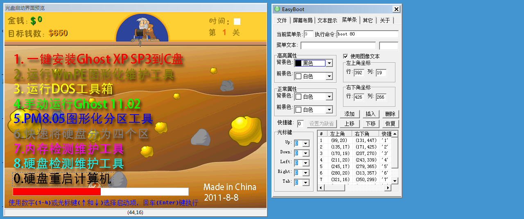This screenshot has width=524, height=219.
Task: Open the Left cursor key dropdown
Action: coord(305,163)
